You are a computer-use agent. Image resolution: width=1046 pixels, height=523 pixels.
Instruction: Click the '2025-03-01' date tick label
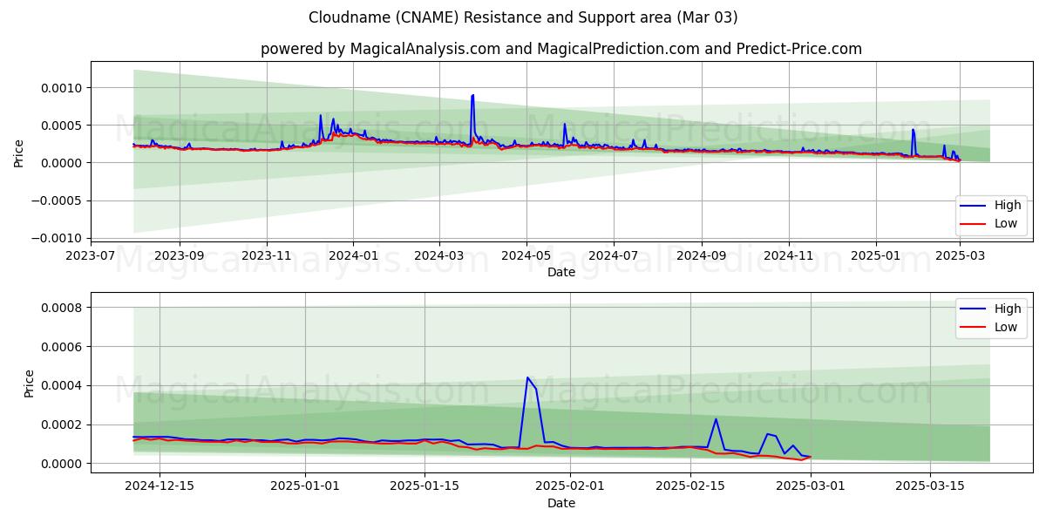coord(811,486)
